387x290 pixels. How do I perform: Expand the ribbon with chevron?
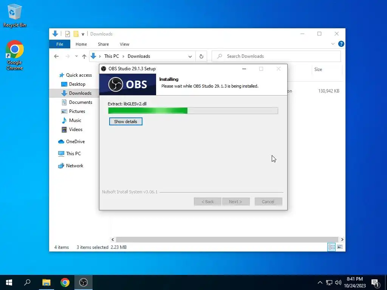point(333,44)
